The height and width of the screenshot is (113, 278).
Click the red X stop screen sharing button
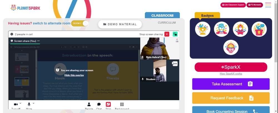pyautogui.click(x=167, y=34)
